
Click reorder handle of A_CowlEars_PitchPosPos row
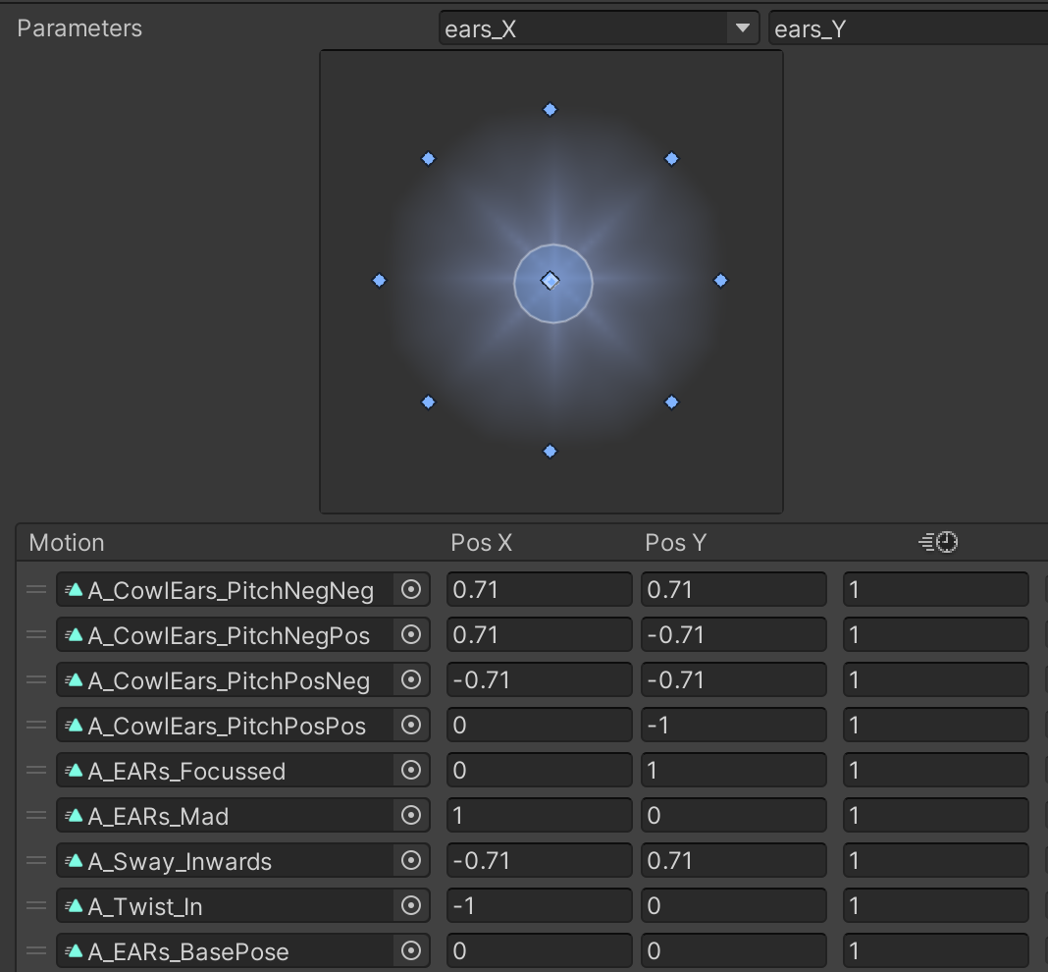(36, 726)
